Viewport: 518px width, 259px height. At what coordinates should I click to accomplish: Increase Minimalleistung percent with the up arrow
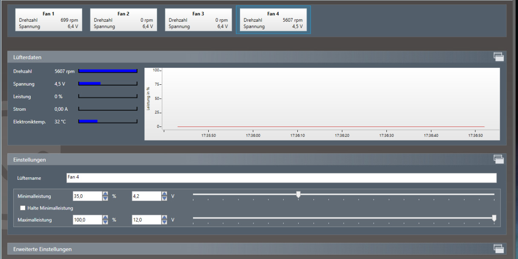tap(105, 194)
